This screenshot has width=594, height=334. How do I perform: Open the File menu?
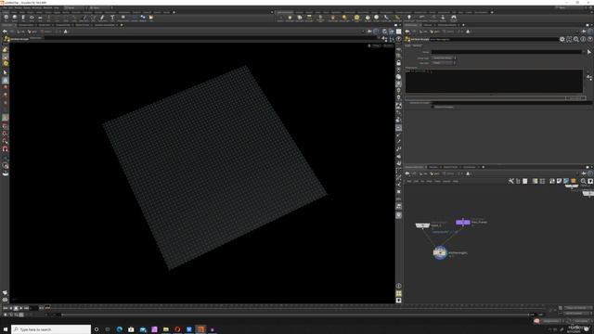click(x=5, y=7)
